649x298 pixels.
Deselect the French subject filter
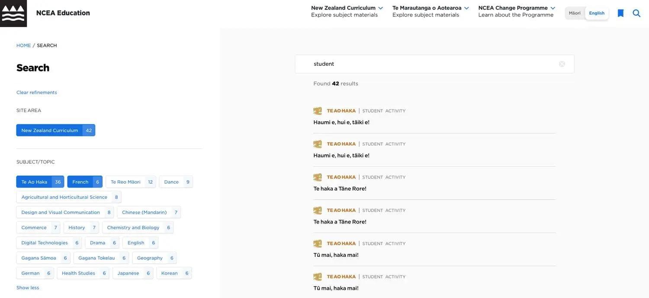pyautogui.click(x=85, y=182)
